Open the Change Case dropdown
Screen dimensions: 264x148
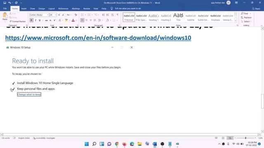69,15
